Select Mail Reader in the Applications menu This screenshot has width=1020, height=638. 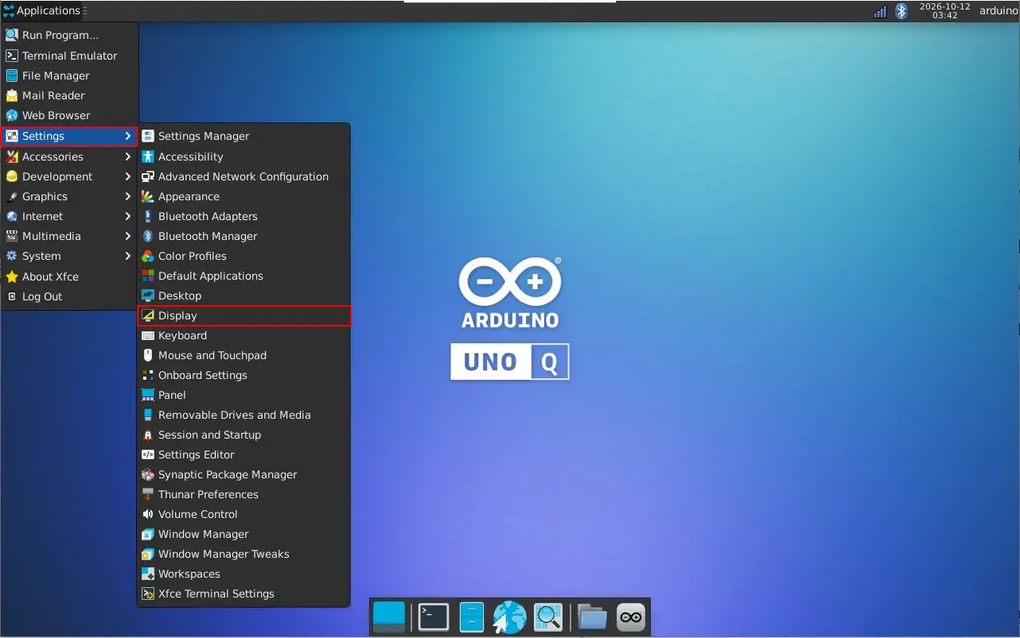click(x=69, y=95)
